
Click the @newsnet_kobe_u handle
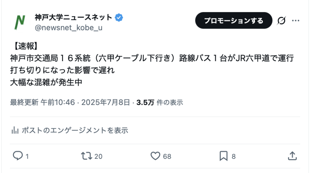69,28
